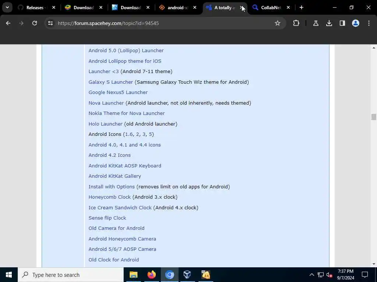Click the page vertical scrollbar thumb
377x282 pixels.
coord(374,117)
